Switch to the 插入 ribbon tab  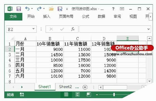47,16
